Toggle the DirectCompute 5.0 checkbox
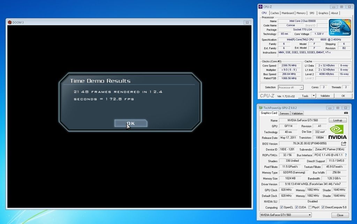This screenshot has width=357, height=224. pyautogui.click(x=323, y=207)
